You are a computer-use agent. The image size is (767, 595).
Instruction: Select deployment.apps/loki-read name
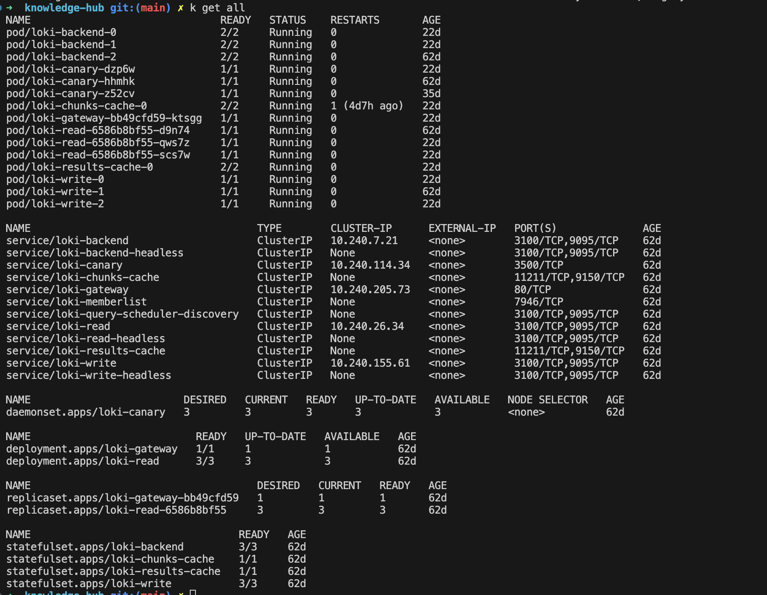point(83,461)
